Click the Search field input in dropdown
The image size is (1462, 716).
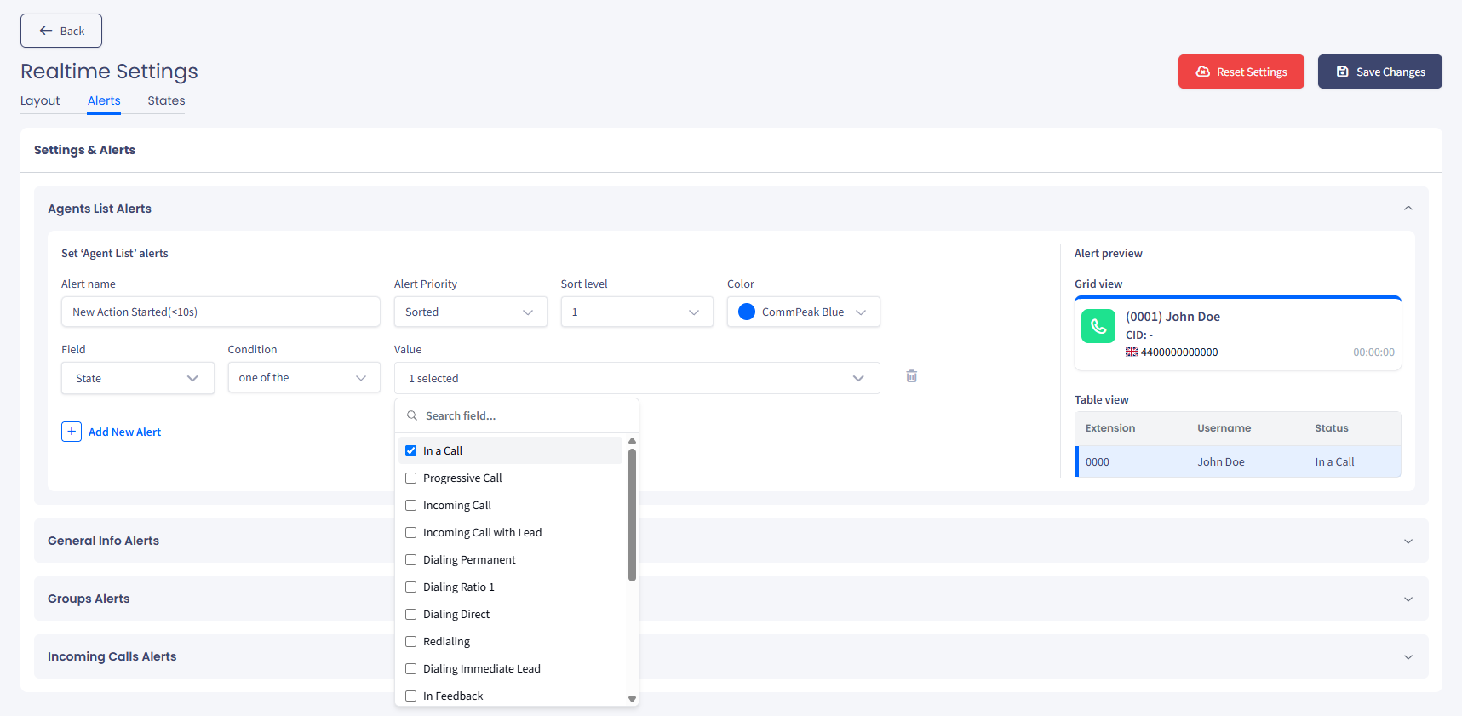coord(517,415)
